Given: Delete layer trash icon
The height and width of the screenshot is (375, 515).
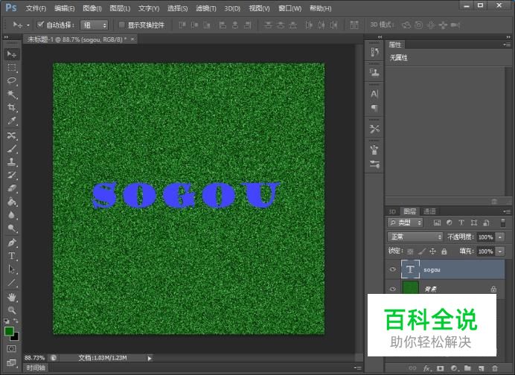Looking at the screenshot, I should pos(495,368).
